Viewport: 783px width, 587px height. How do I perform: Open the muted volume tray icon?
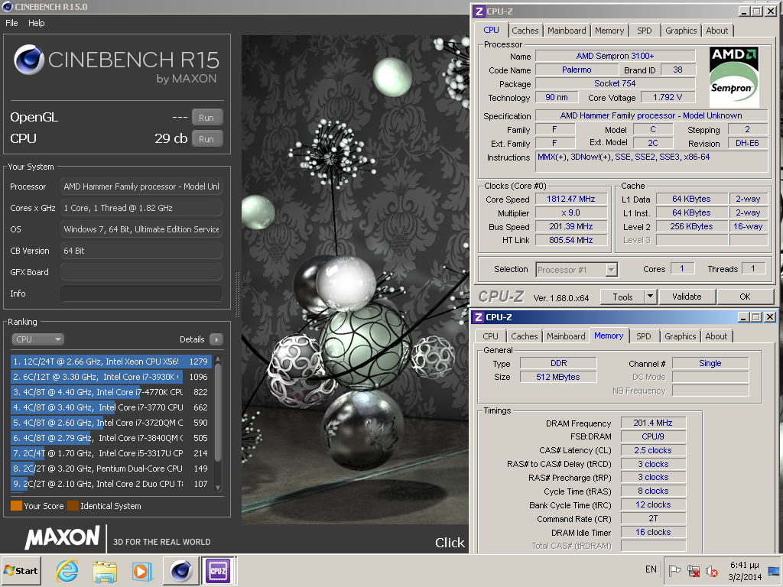tap(712, 570)
